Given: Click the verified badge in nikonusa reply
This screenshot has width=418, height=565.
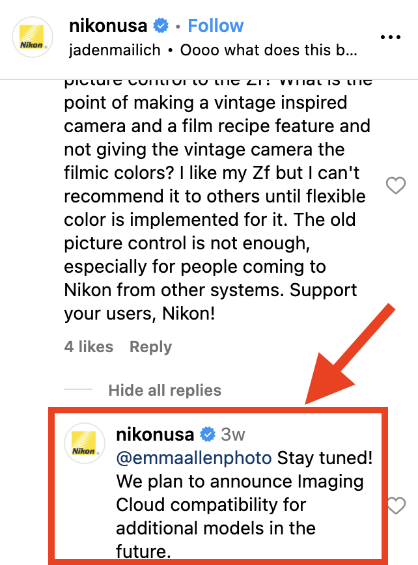Looking at the screenshot, I should coord(208,434).
